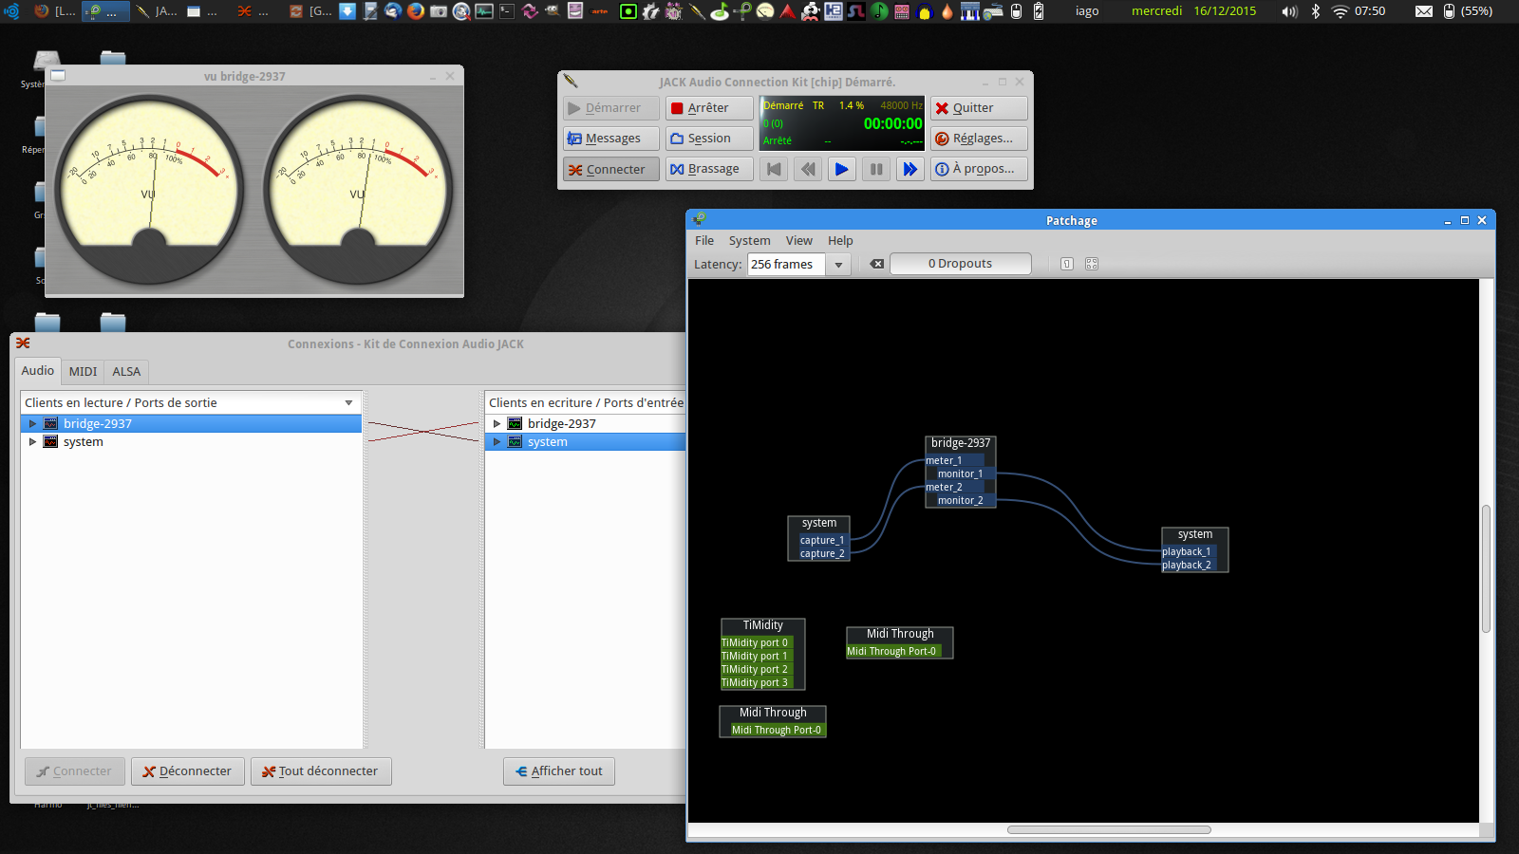Select the TiMidity module on the canvas

[763, 625]
